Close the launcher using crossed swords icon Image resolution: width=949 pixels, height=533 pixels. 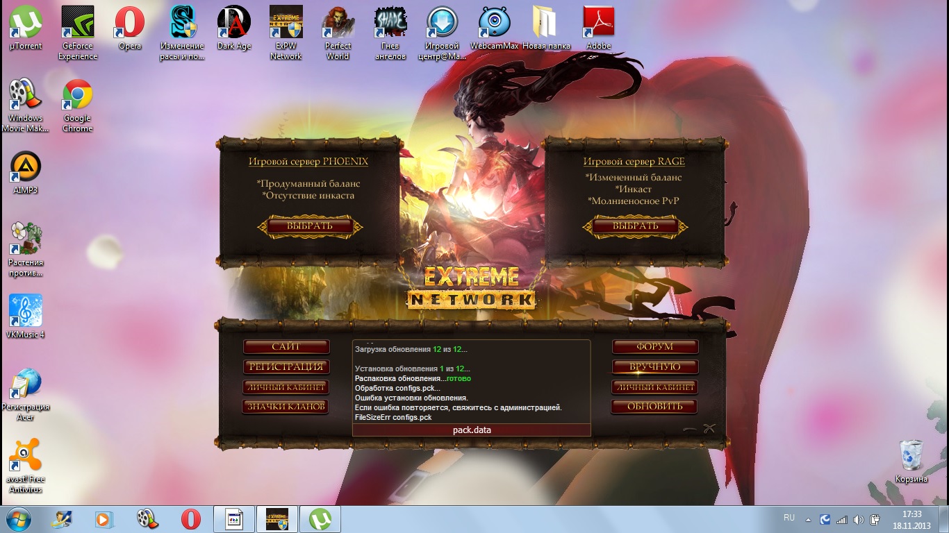click(709, 428)
